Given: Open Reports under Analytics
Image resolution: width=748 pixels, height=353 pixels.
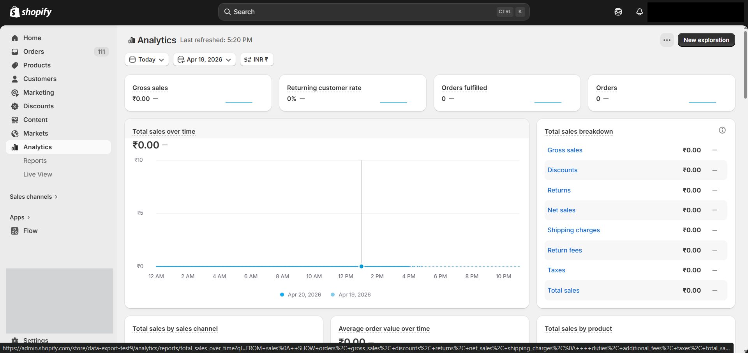Looking at the screenshot, I should point(35,161).
